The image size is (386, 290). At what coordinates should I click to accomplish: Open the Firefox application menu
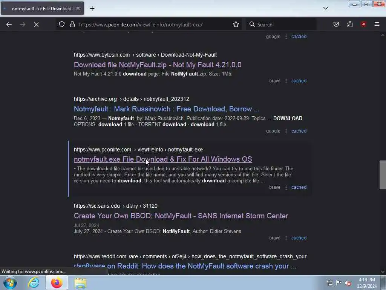click(377, 24)
